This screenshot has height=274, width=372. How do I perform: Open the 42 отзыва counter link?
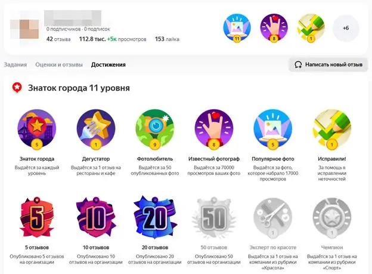tap(58, 39)
